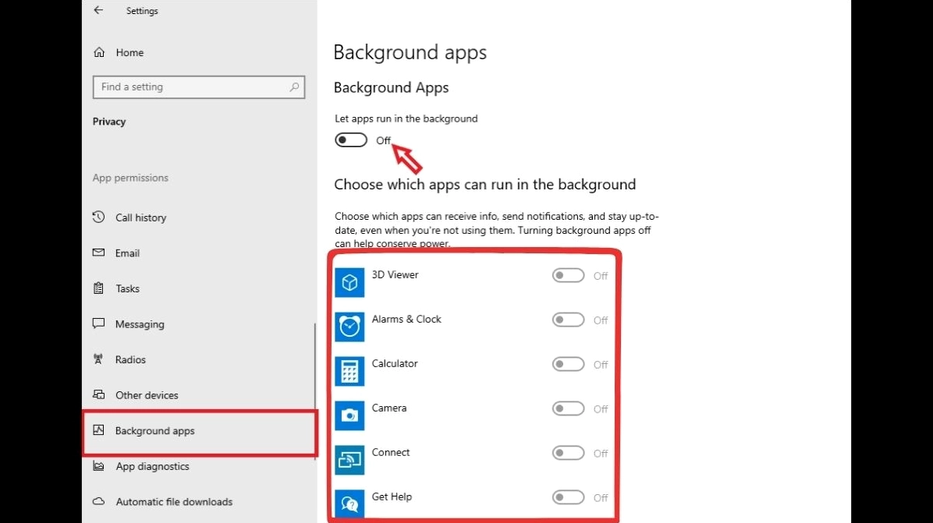Click the Home icon in sidebar
This screenshot has width=933, height=523.
click(99, 53)
